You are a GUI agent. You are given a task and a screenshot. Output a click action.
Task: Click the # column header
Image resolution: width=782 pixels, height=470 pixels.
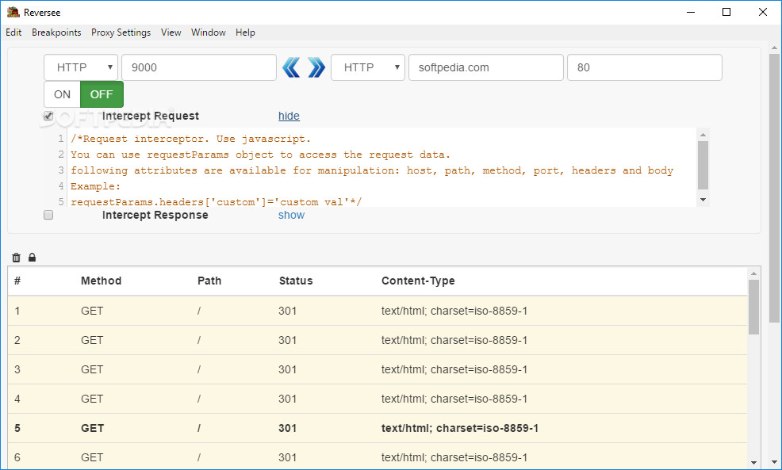click(x=17, y=281)
